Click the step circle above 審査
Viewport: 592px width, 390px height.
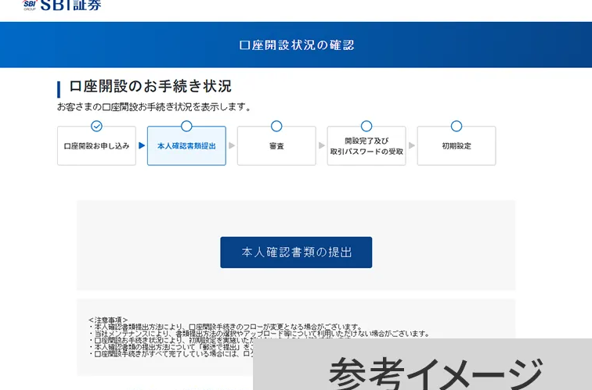[x=276, y=126]
